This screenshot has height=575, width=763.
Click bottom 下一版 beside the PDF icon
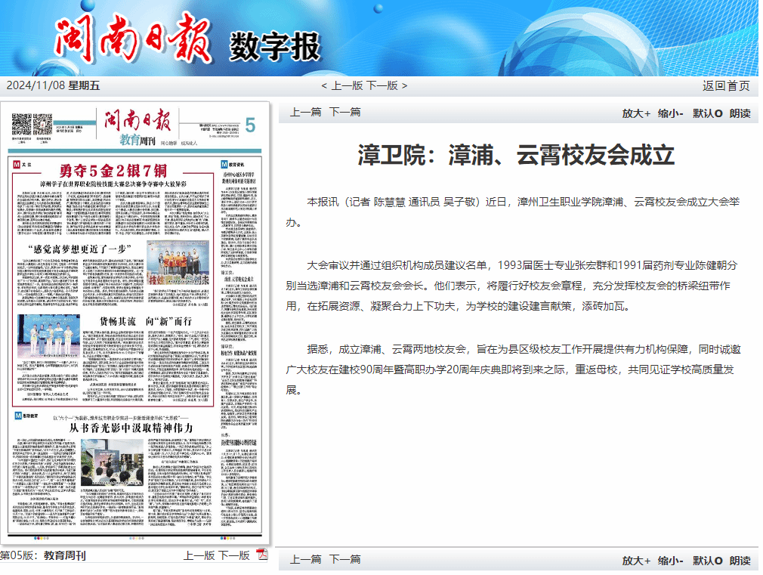[x=234, y=555]
